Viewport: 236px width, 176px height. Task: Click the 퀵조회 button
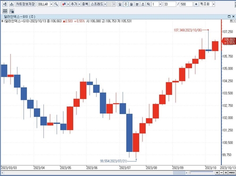(205, 4)
